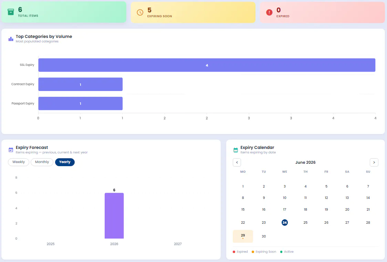Click the Expiry Calendar title
The image size is (387, 262).
click(257, 148)
